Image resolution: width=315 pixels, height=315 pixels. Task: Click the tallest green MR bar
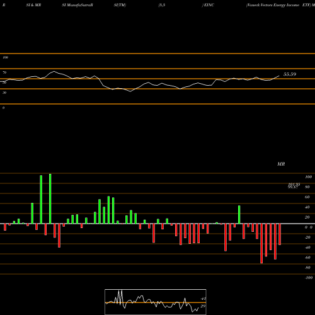coord(50,198)
